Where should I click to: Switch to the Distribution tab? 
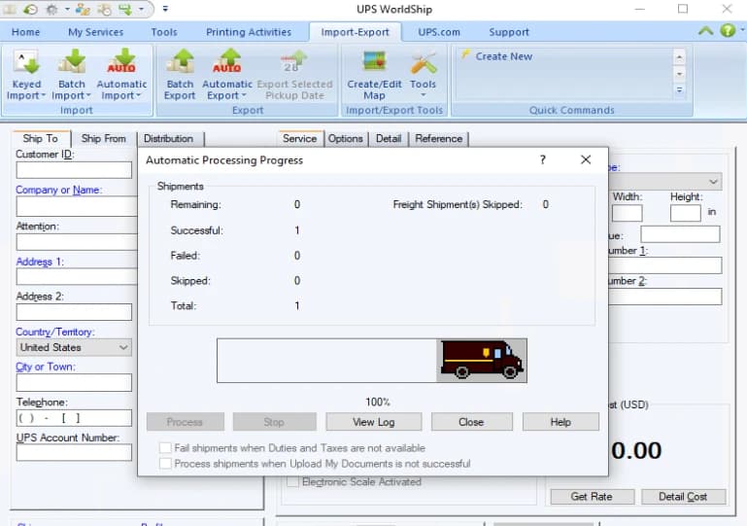click(x=169, y=138)
